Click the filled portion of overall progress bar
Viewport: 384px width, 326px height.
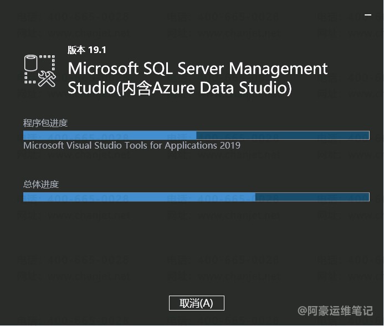139,197
